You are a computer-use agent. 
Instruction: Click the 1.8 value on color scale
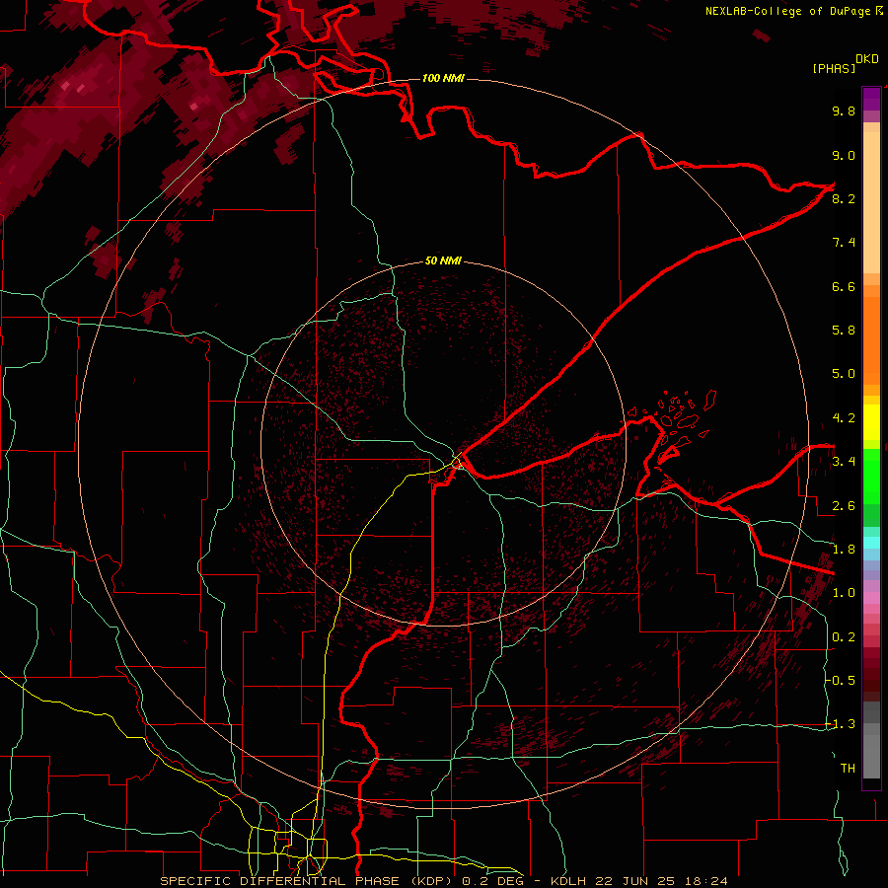[x=844, y=550]
